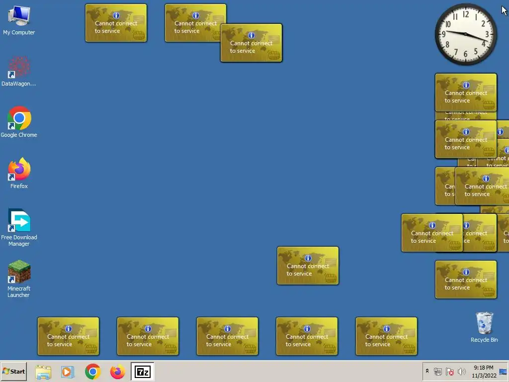509x382 pixels.
Task: Select the Firefox desktop shortcut
Action: click(x=19, y=174)
